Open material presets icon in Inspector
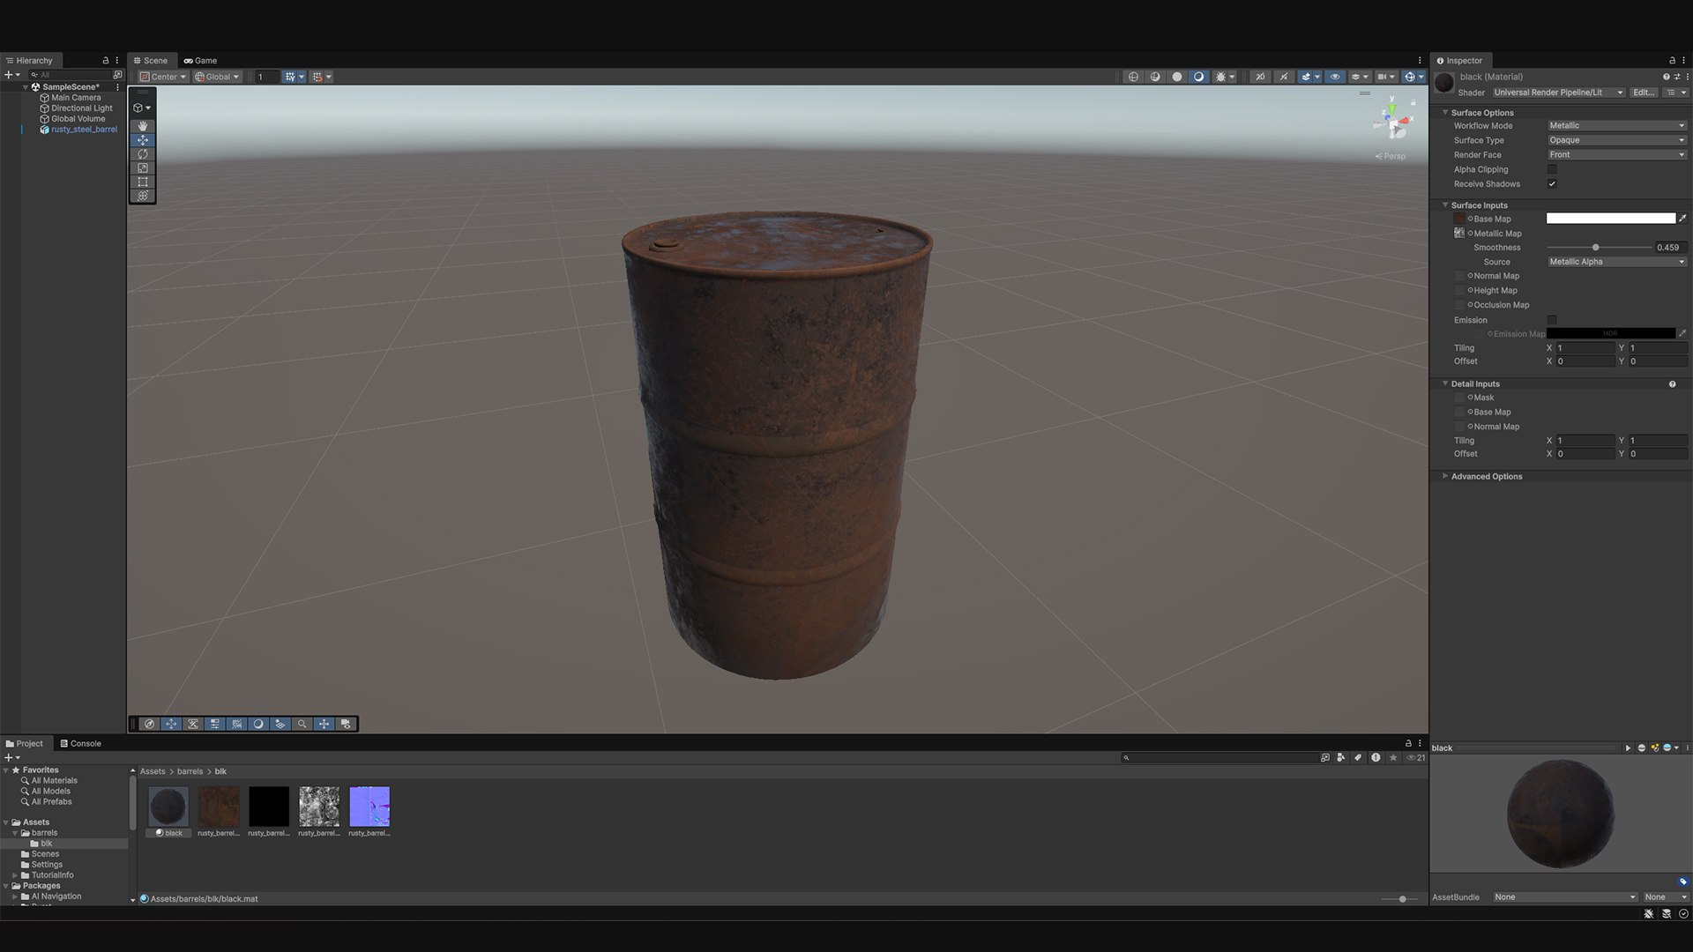This screenshot has width=1693, height=952. [x=1676, y=77]
